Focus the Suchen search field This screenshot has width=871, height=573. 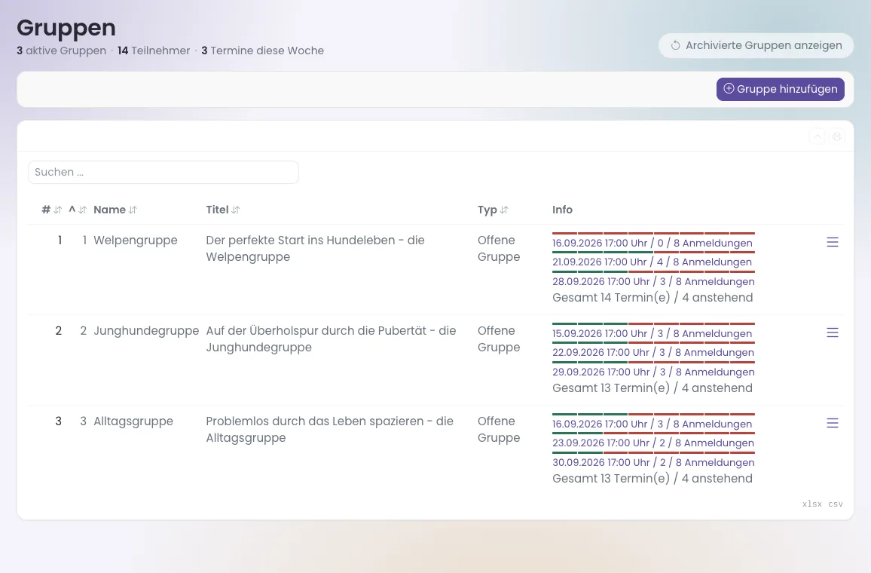tap(164, 173)
